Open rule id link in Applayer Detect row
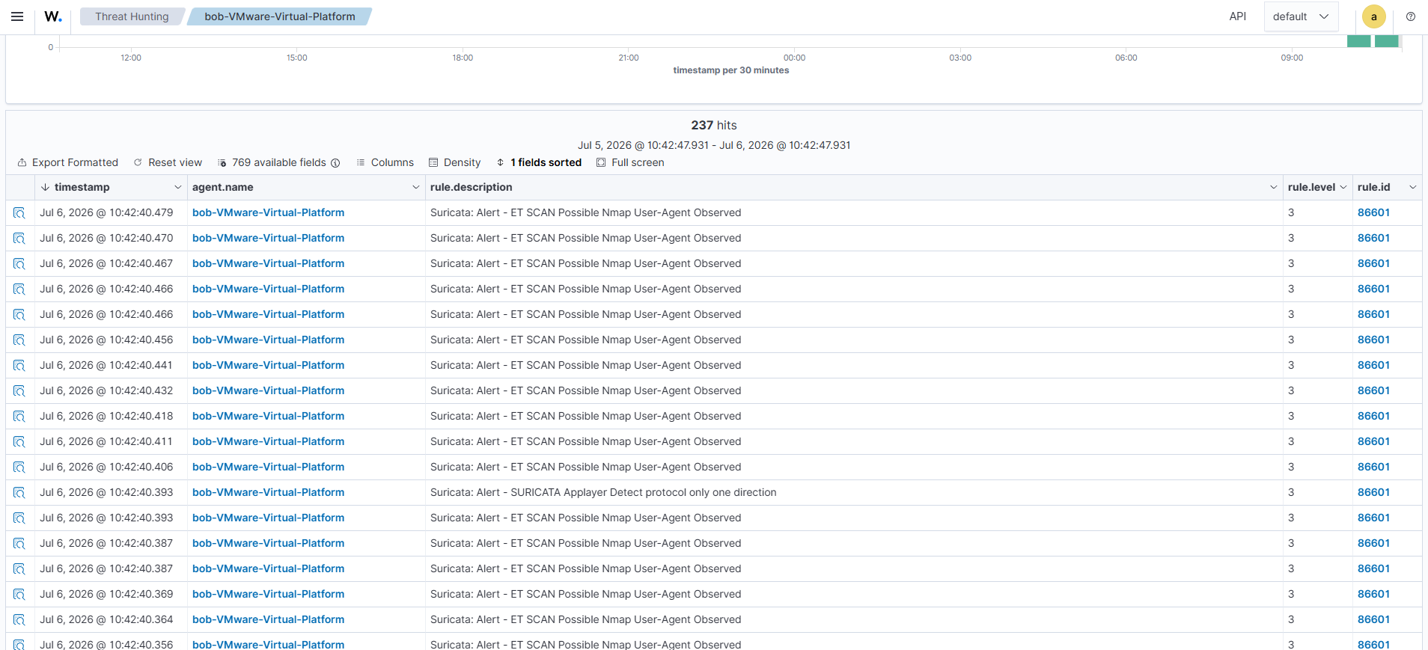 tap(1373, 492)
